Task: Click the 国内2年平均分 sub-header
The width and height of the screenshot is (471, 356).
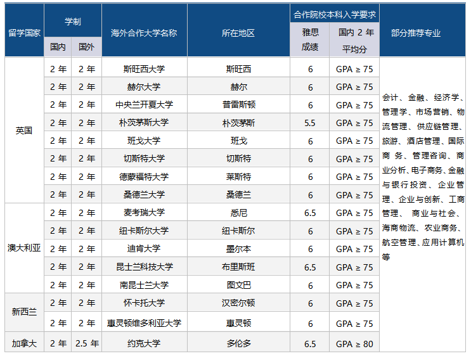Action: (354, 40)
